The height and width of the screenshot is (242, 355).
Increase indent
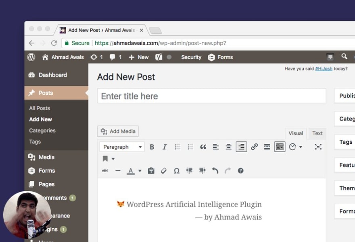pos(202,171)
